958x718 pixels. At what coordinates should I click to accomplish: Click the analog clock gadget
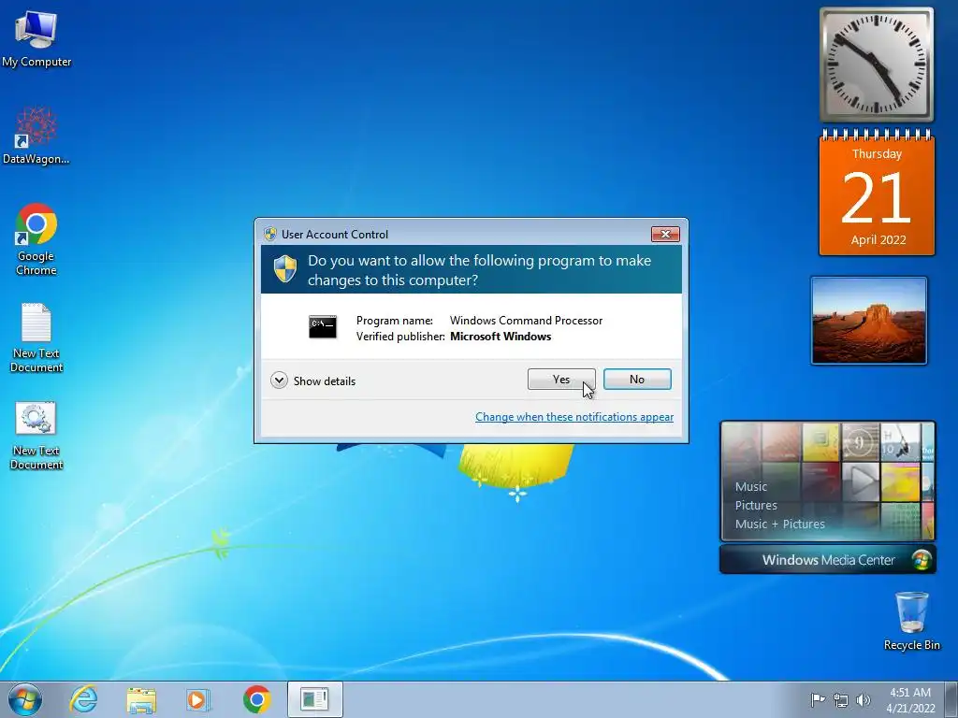point(877,65)
